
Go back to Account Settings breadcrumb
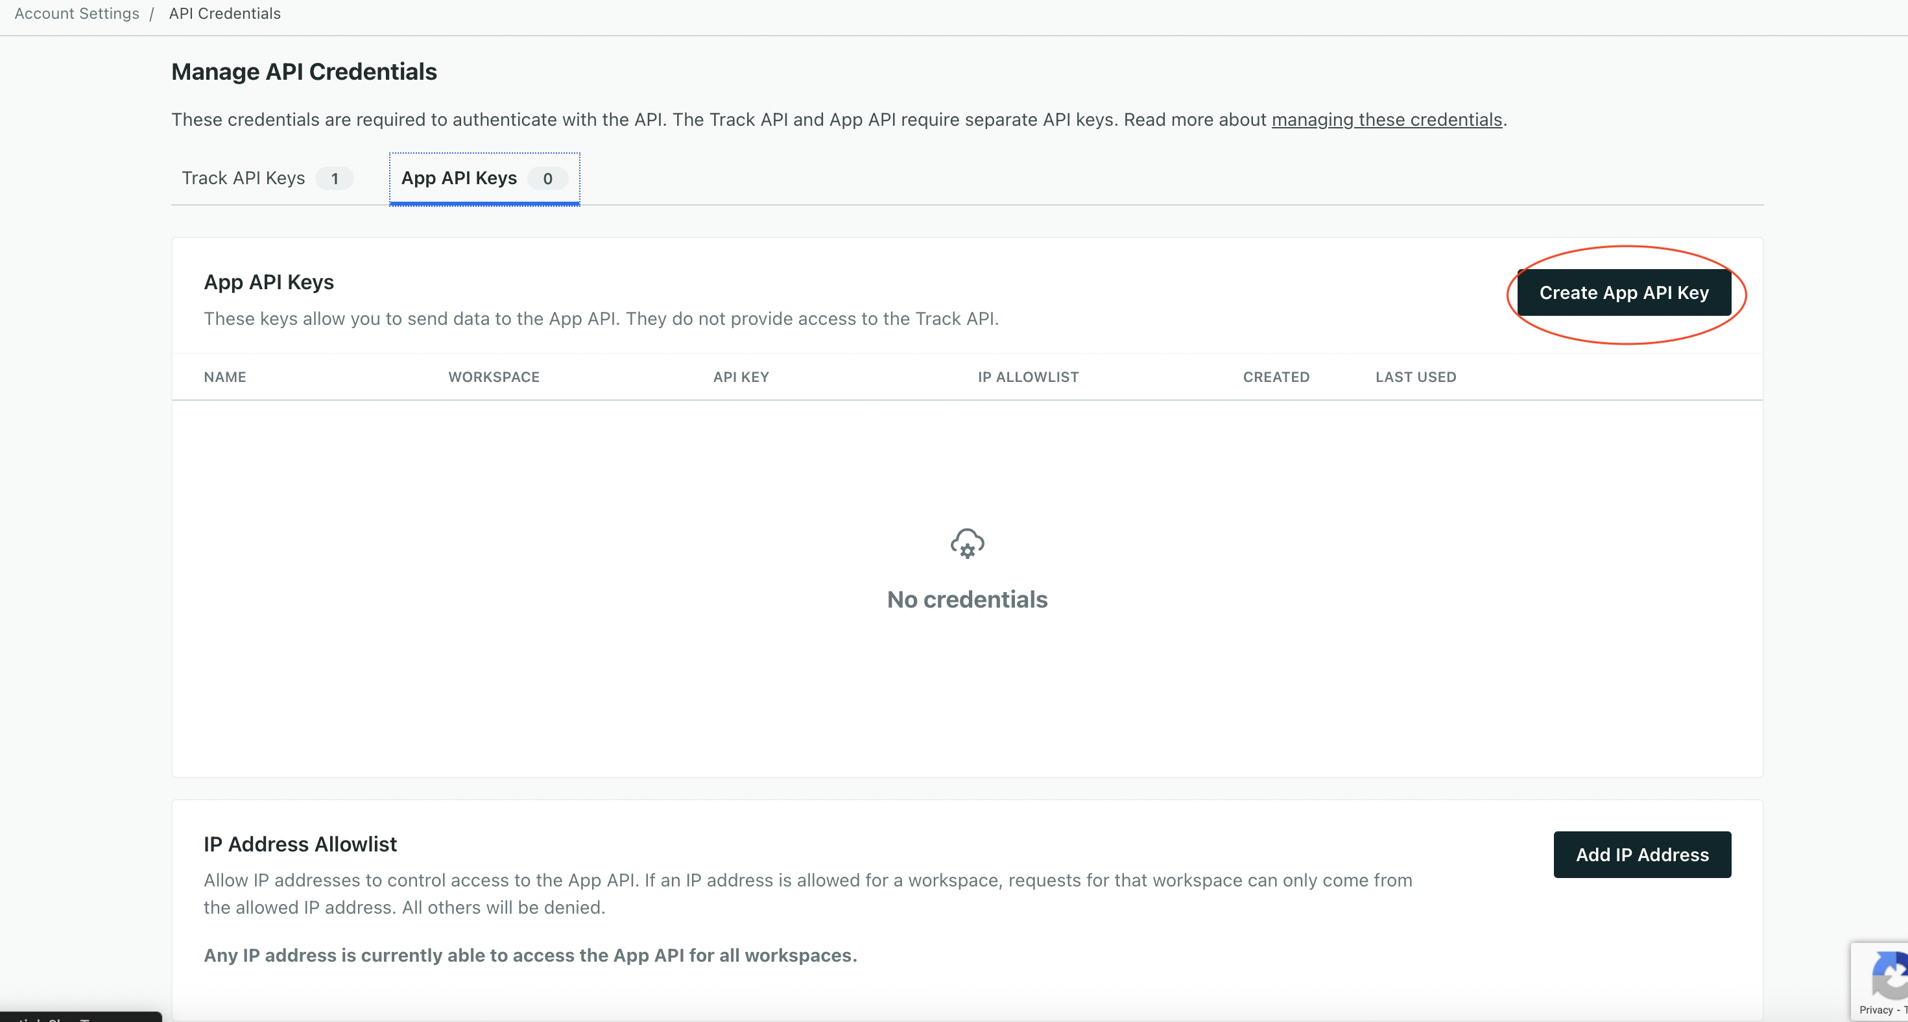pyautogui.click(x=77, y=14)
